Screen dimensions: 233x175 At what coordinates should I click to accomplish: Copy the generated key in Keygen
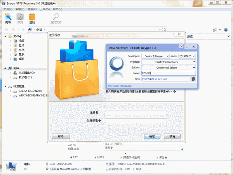coord(193,79)
